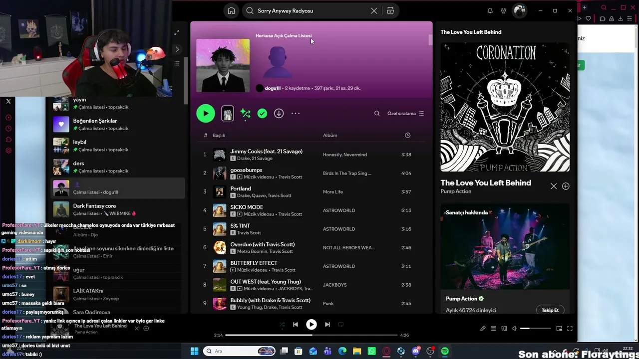This screenshot has width=639, height=359.
Task: Open the Honestly, Nevermind album link
Action: click(x=345, y=155)
